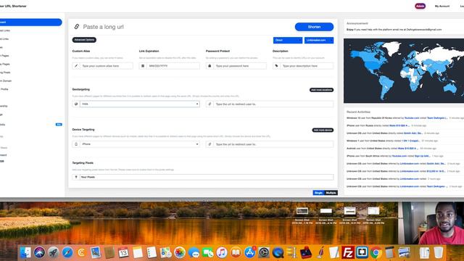The image size is (464, 261).
Task: Open iBooks from the dock
Action: (x=236, y=252)
